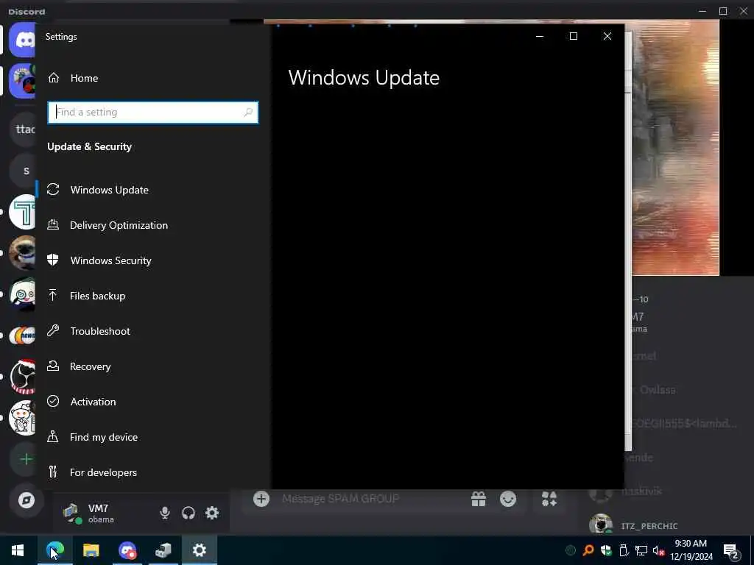This screenshot has height=565, width=754.
Task: Click the Find my device icon
Action: [x=53, y=437]
